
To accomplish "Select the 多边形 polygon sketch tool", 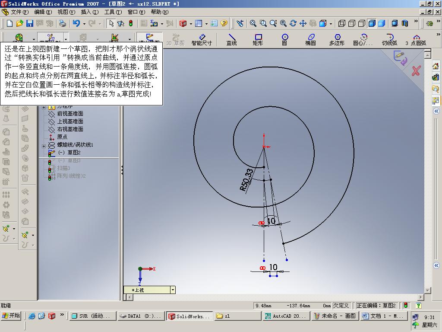I will pos(337,40).
